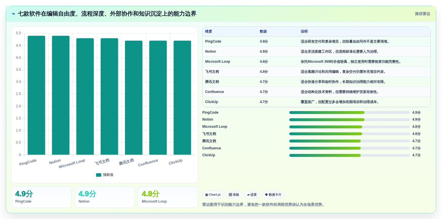Open the Microsoft Loop 4.8分 data card

[168, 197]
